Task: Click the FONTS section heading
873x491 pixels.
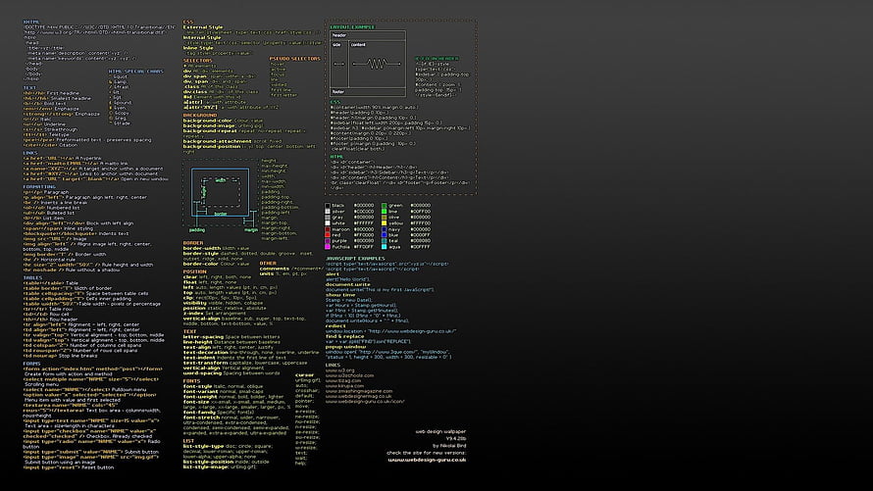Action: click(x=191, y=381)
